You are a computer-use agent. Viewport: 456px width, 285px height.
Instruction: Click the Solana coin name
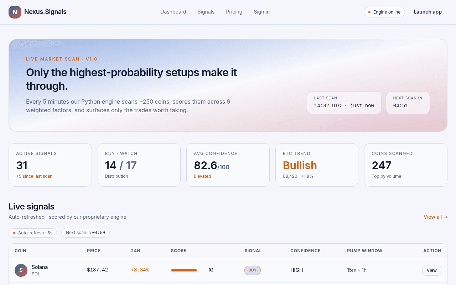coord(40,267)
